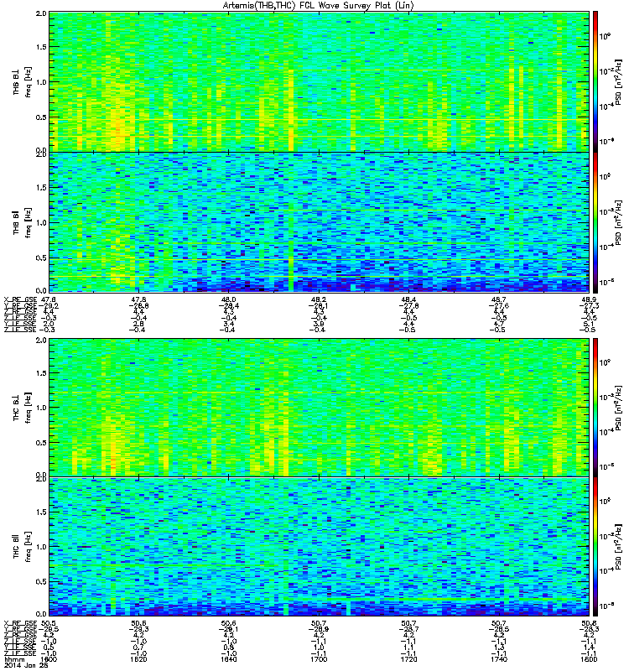The width and height of the screenshot is (629, 671).
Task: Click the THC B-parallel freq [Hz] axis label
Action: [29, 547]
